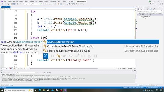Image resolution: width=164 pixels, height=92 pixels.
Task: Open the Any CPU platform dropdown
Action: tap(34, 4)
